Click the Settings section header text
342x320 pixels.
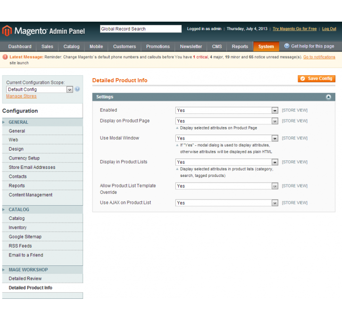pos(105,97)
